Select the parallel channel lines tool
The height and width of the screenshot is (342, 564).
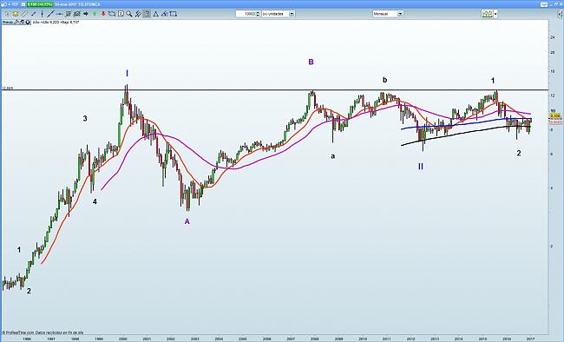coord(138,14)
